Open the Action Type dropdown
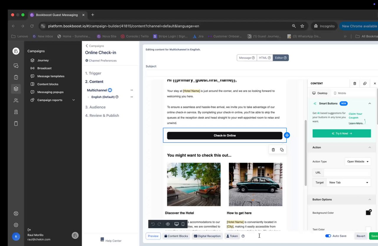The image size is (378, 246). pos(358,161)
